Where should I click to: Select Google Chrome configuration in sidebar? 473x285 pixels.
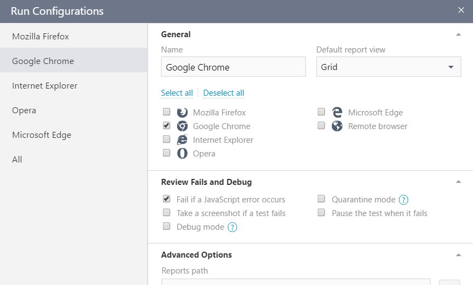point(74,61)
